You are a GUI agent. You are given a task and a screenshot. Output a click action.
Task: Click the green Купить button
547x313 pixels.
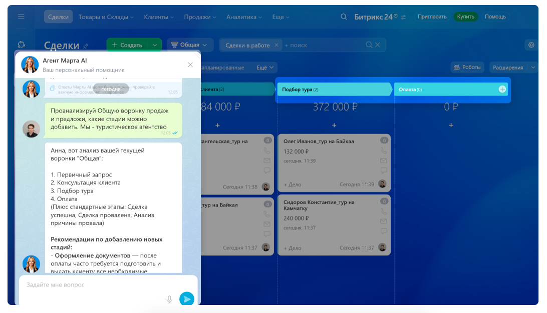[465, 16]
